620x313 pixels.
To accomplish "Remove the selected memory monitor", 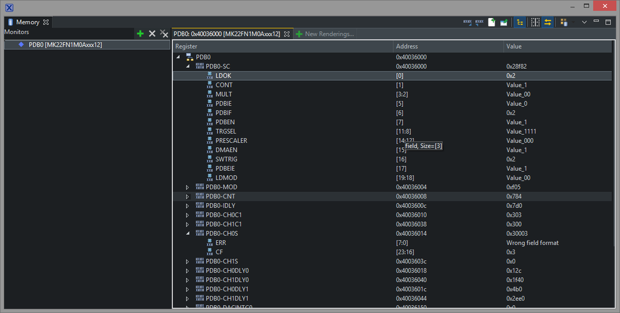I will [x=152, y=34].
